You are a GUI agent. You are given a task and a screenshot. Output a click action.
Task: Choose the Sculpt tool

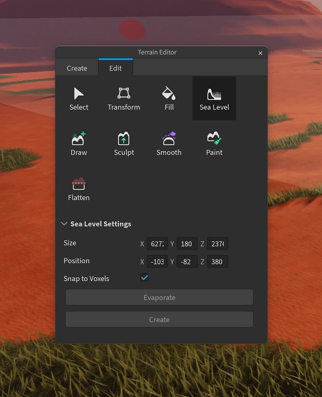click(124, 143)
